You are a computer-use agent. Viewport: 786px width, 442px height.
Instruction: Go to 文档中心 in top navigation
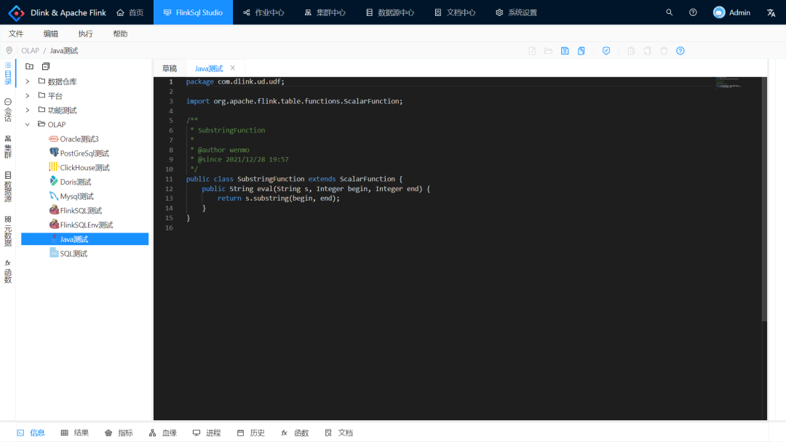click(x=455, y=12)
